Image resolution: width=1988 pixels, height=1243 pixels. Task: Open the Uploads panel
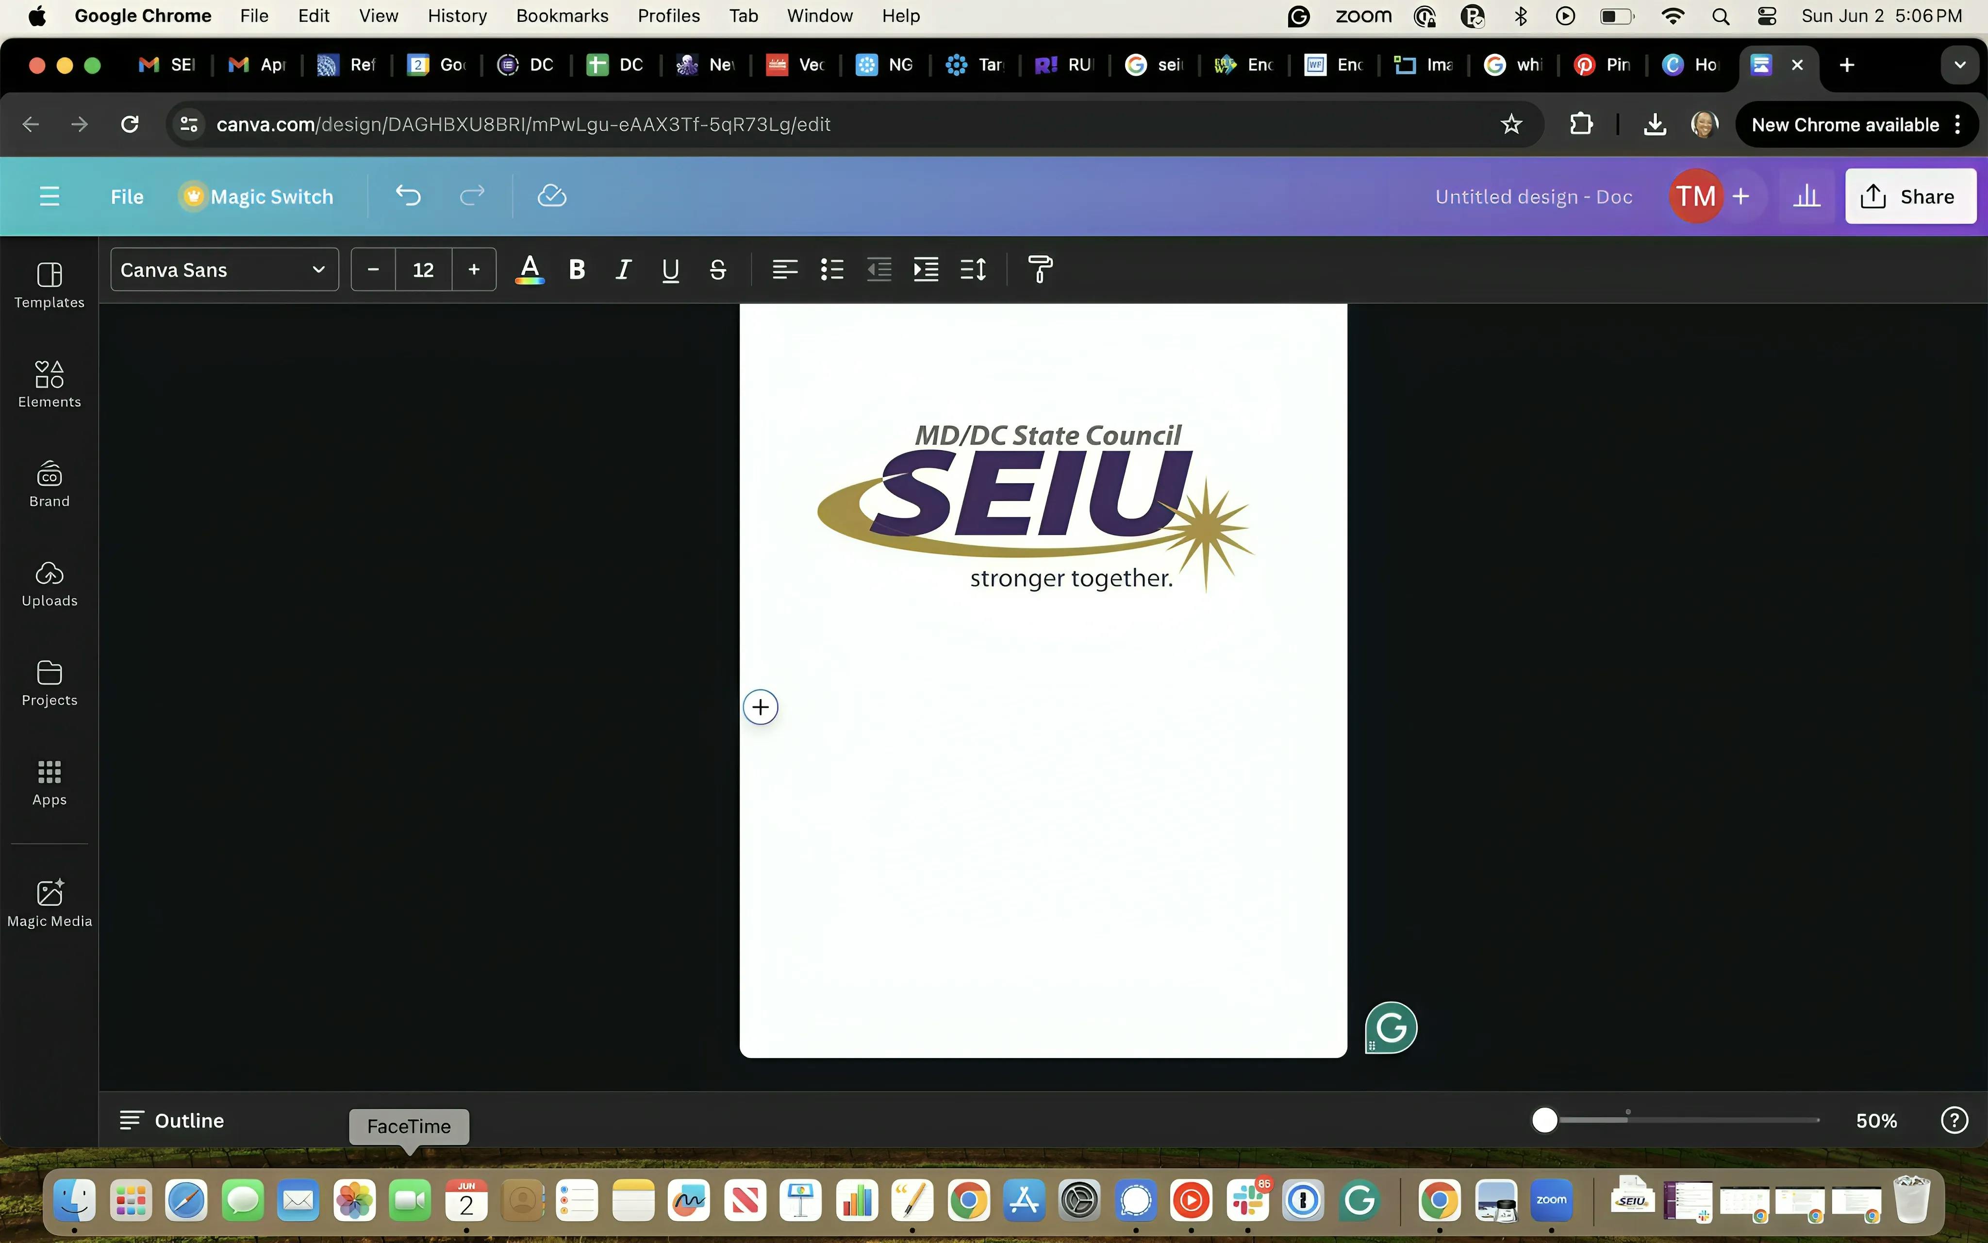tap(50, 584)
